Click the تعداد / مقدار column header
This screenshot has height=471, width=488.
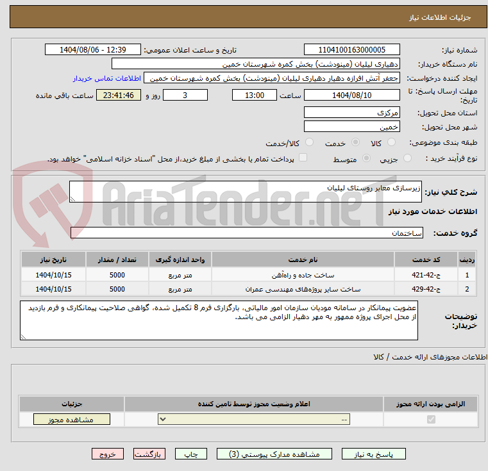(x=117, y=260)
